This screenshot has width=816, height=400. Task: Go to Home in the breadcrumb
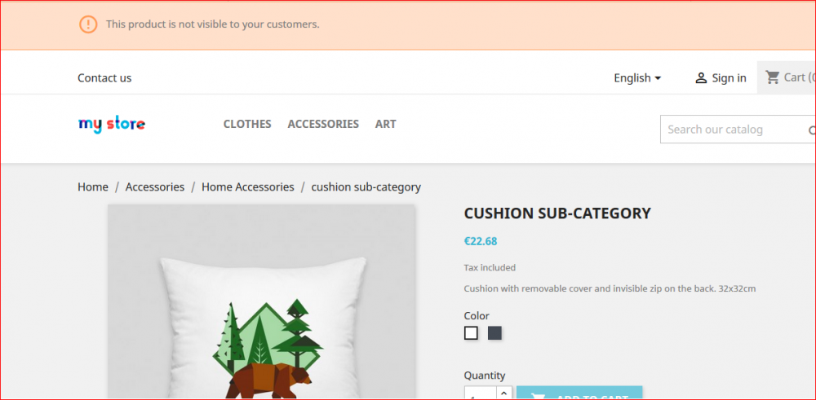[x=93, y=187]
